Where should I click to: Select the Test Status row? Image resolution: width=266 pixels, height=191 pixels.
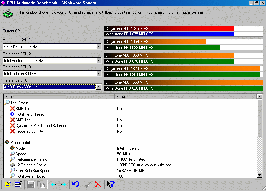click(x=130, y=103)
